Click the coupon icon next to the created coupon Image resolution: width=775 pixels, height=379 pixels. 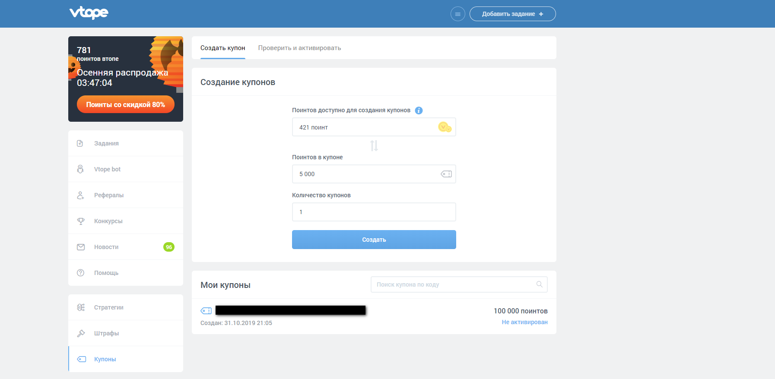click(x=206, y=311)
